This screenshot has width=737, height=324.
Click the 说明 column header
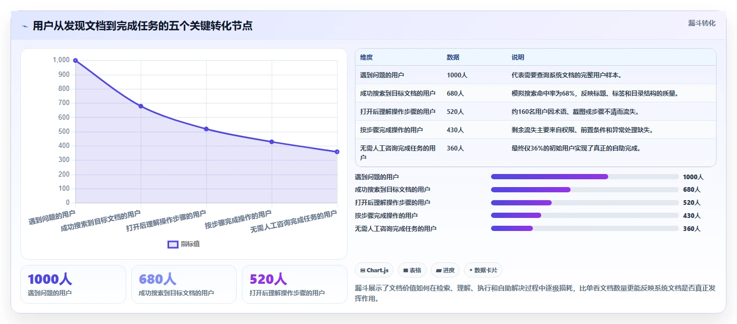pyautogui.click(x=518, y=57)
